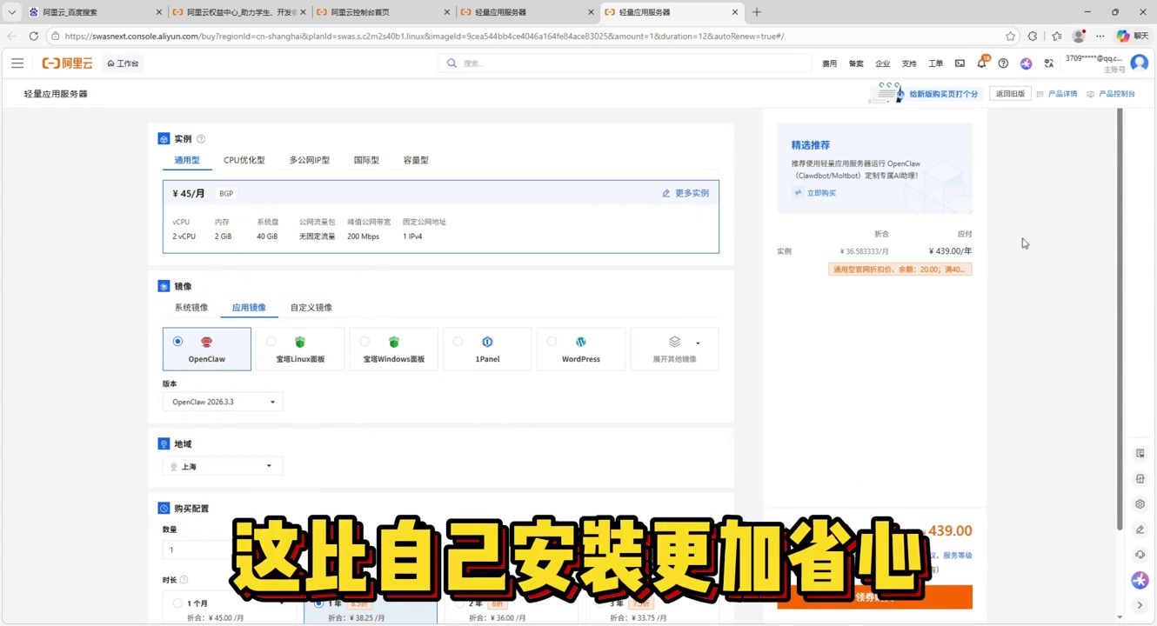The width and height of the screenshot is (1157, 626).
Task: Click the help icon beside 时长
Action: tap(184, 580)
